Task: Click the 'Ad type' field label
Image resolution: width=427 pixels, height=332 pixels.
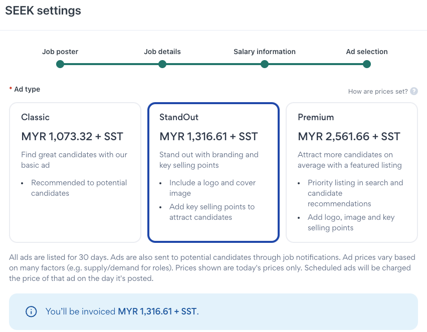Action: pyautogui.click(x=27, y=89)
